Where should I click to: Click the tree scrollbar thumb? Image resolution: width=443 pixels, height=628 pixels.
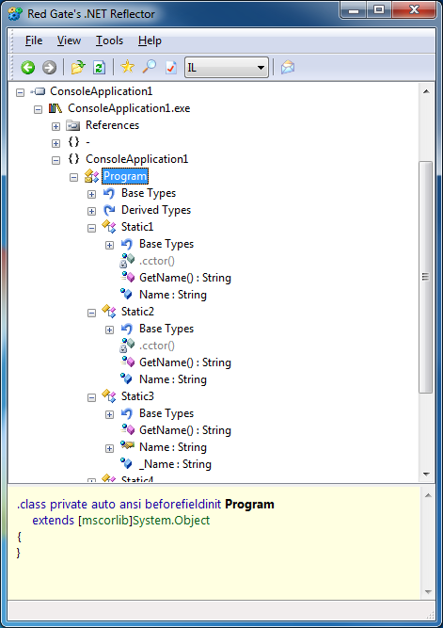click(425, 277)
